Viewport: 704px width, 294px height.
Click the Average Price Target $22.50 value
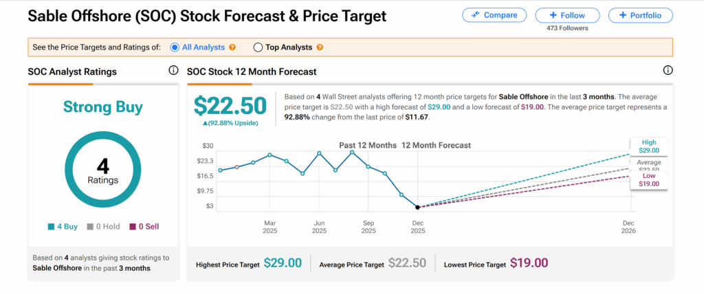[407, 263]
